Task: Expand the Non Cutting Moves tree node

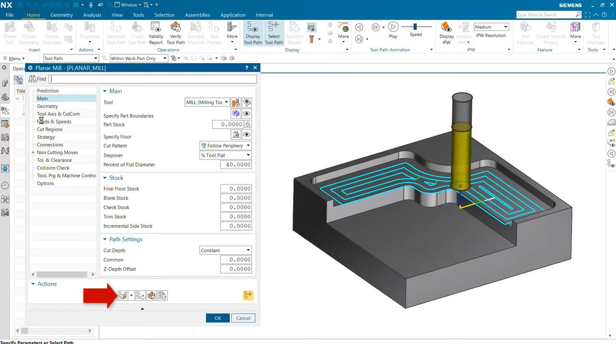Action: (33, 152)
